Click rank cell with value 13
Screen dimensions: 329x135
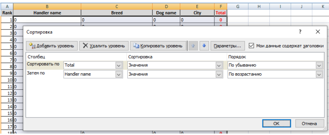(7, 100)
